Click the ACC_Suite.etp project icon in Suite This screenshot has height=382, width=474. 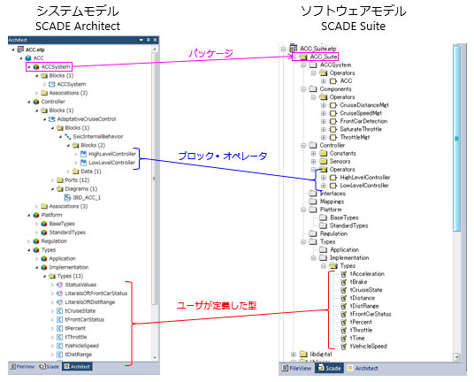tap(294, 48)
